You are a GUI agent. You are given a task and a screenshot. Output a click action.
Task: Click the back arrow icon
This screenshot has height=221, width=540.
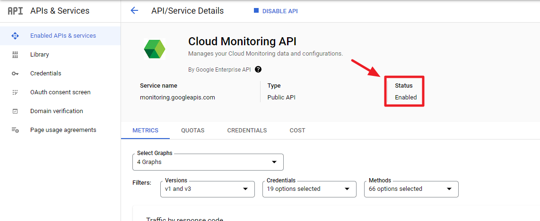tap(134, 11)
